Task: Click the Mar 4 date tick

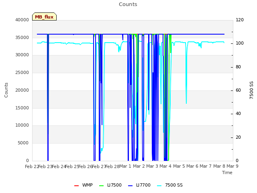Action: tap(165, 166)
